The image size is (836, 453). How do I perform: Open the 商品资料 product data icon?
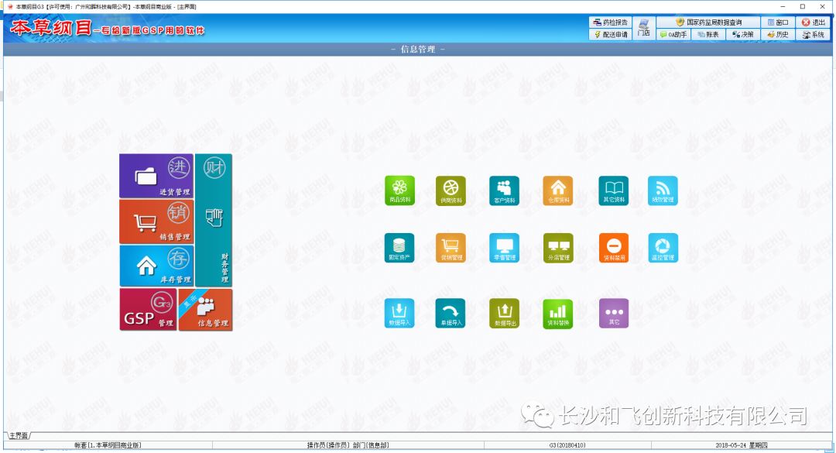coord(399,190)
